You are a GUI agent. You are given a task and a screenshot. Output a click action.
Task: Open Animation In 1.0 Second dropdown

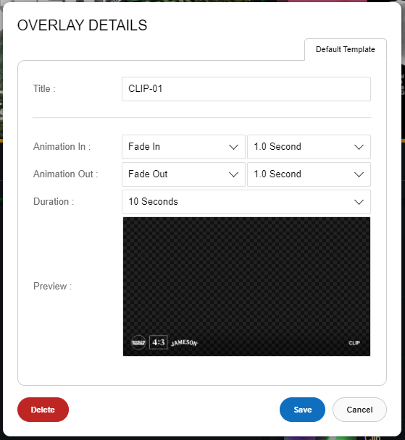pos(309,147)
